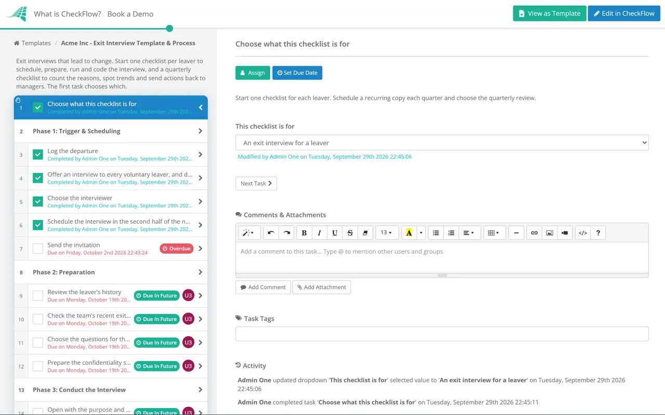This screenshot has height=415, width=665.
Task: Select Phase 3: Conduct the Interview heading row
Action: point(111,390)
